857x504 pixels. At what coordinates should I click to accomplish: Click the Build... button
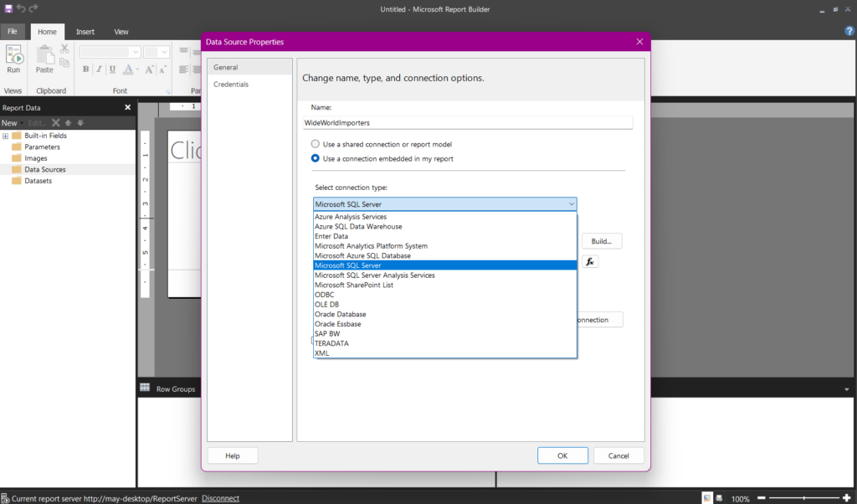coord(601,241)
